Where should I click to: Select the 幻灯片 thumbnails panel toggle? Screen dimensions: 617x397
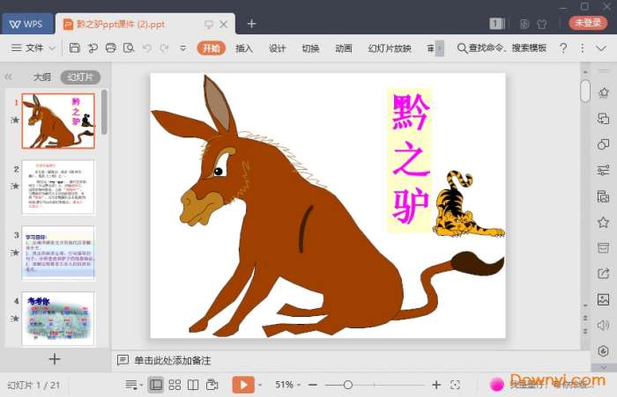coord(80,77)
